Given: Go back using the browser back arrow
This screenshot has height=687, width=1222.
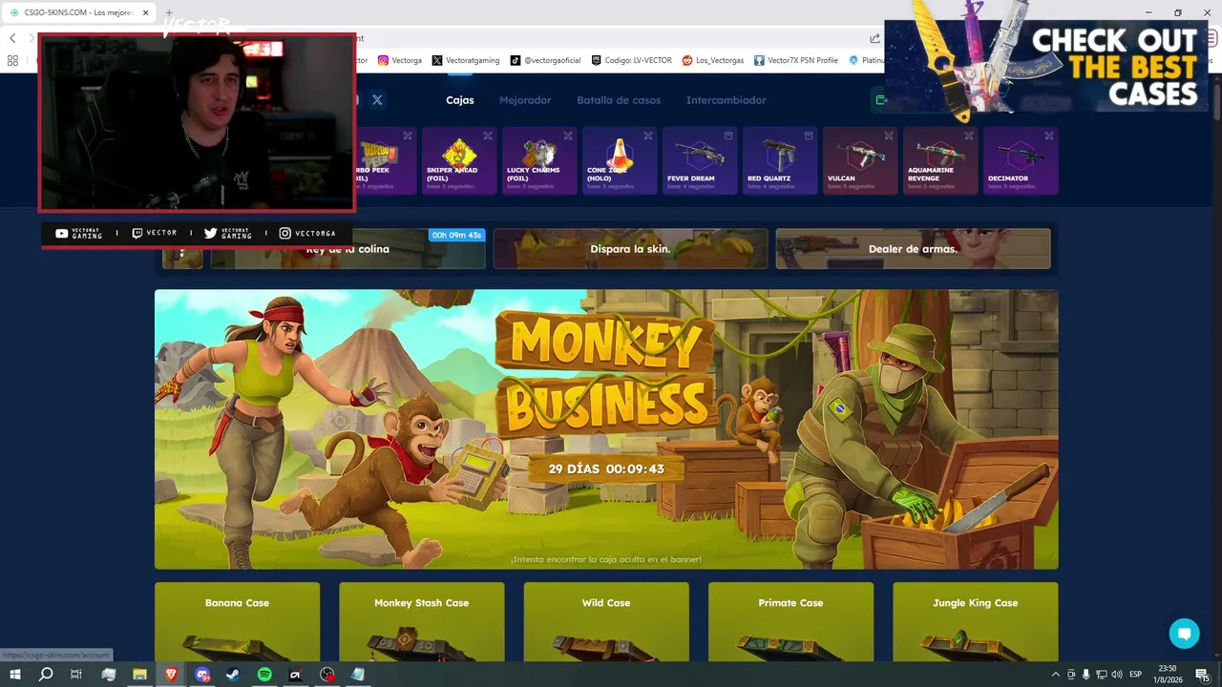Looking at the screenshot, I should pyautogui.click(x=12, y=38).
